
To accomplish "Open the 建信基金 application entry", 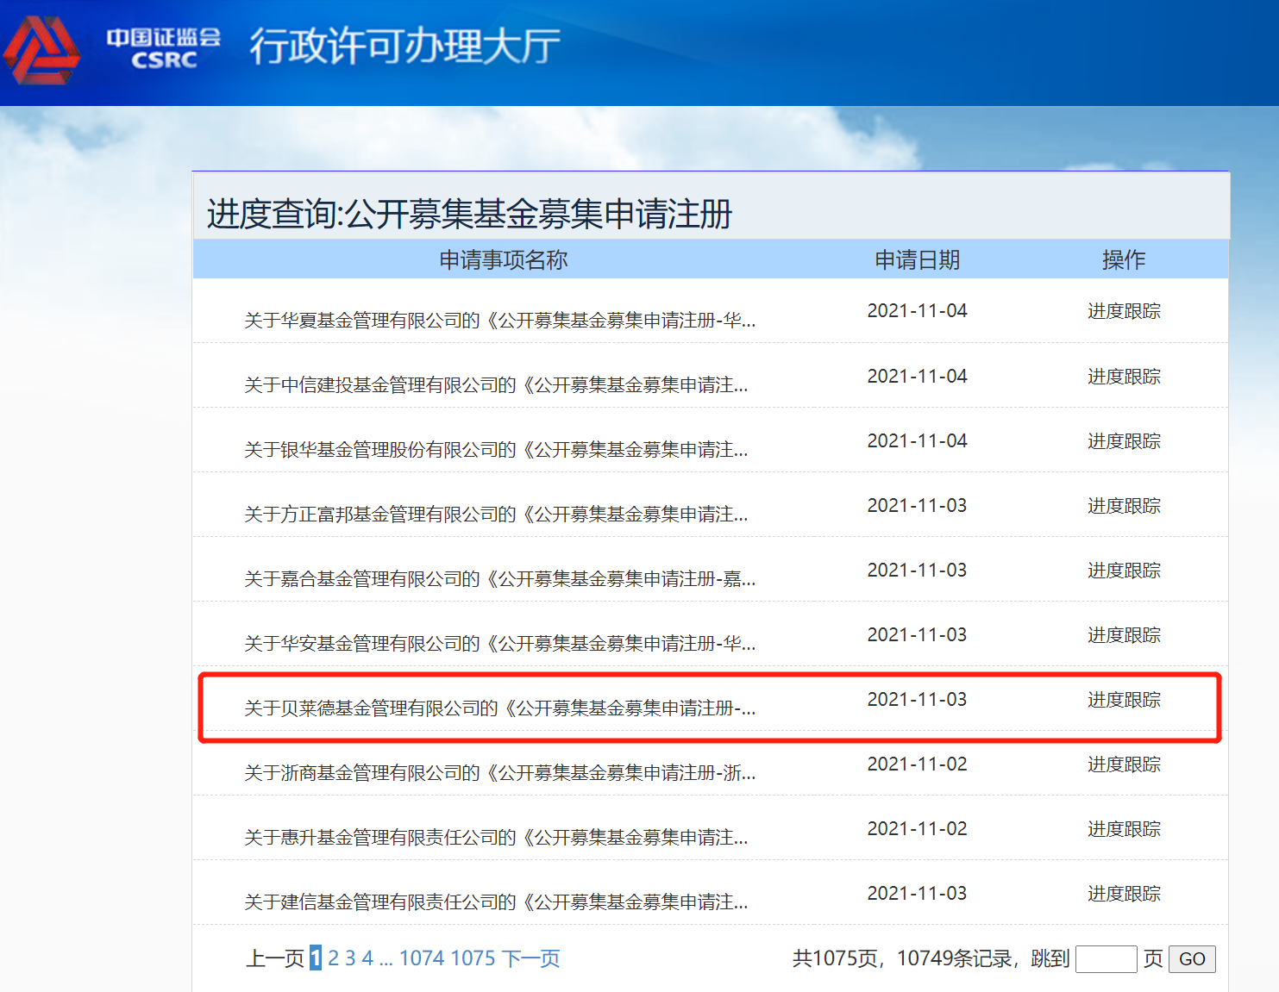I will [x=496, y=902].
